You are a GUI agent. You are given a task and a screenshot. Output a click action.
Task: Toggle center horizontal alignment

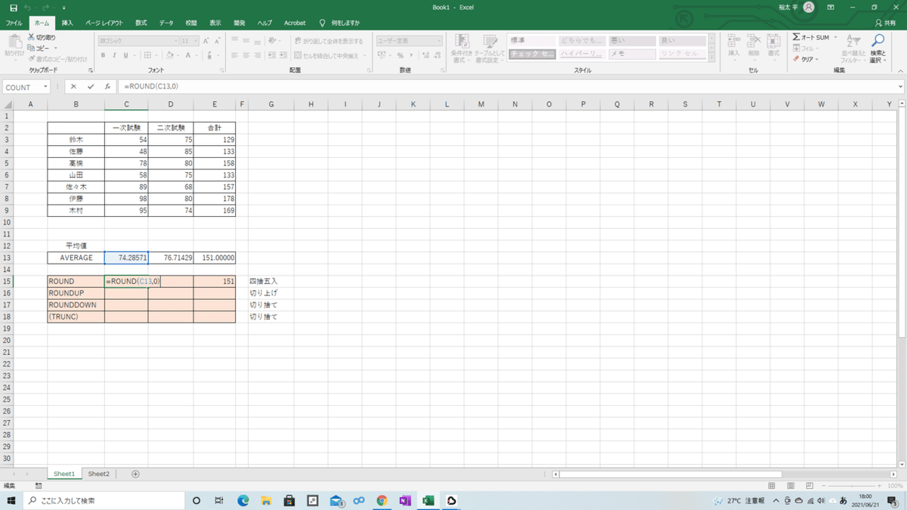pos(246,55)
